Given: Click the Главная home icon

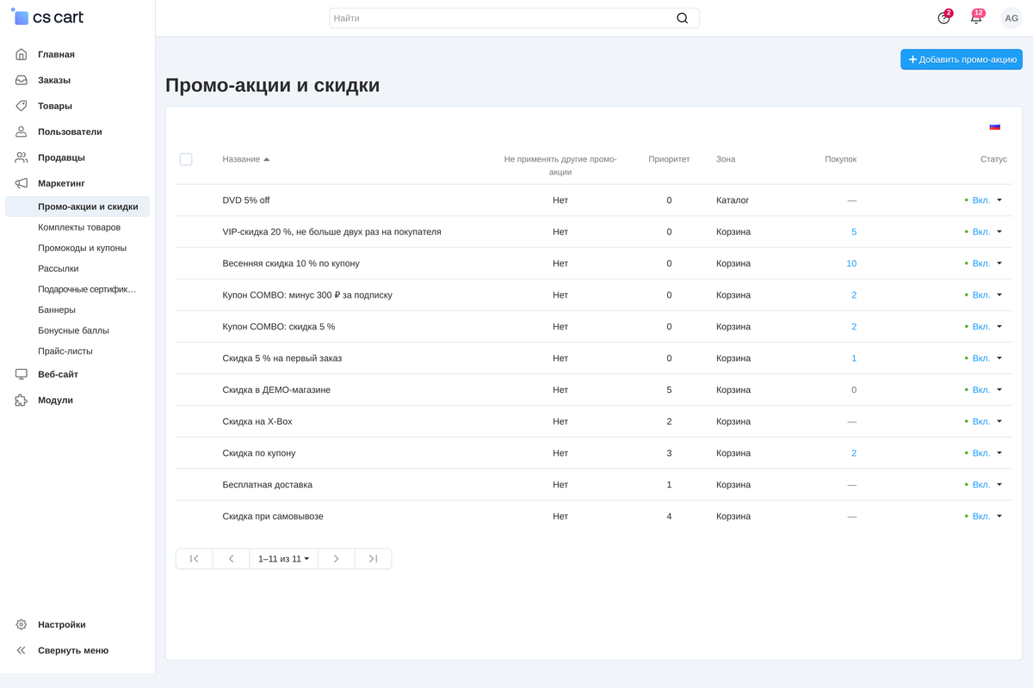Looking at the screenshot, I should coord(22,54).
